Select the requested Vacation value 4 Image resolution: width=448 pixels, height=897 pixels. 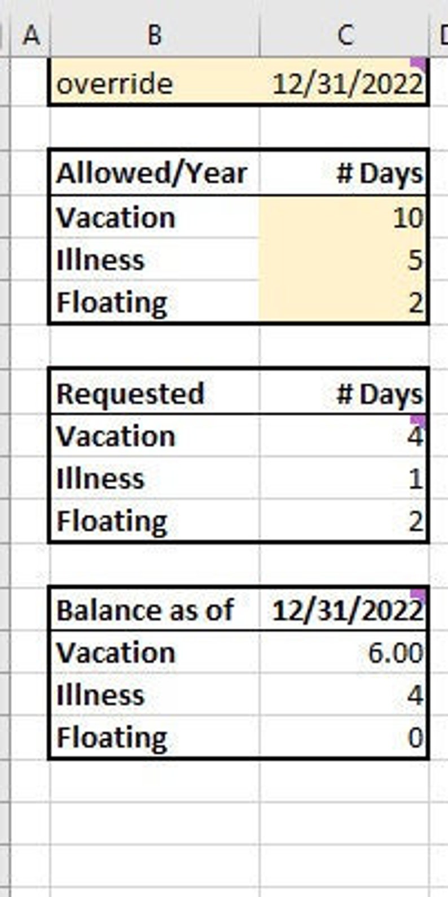coord(344,436)
